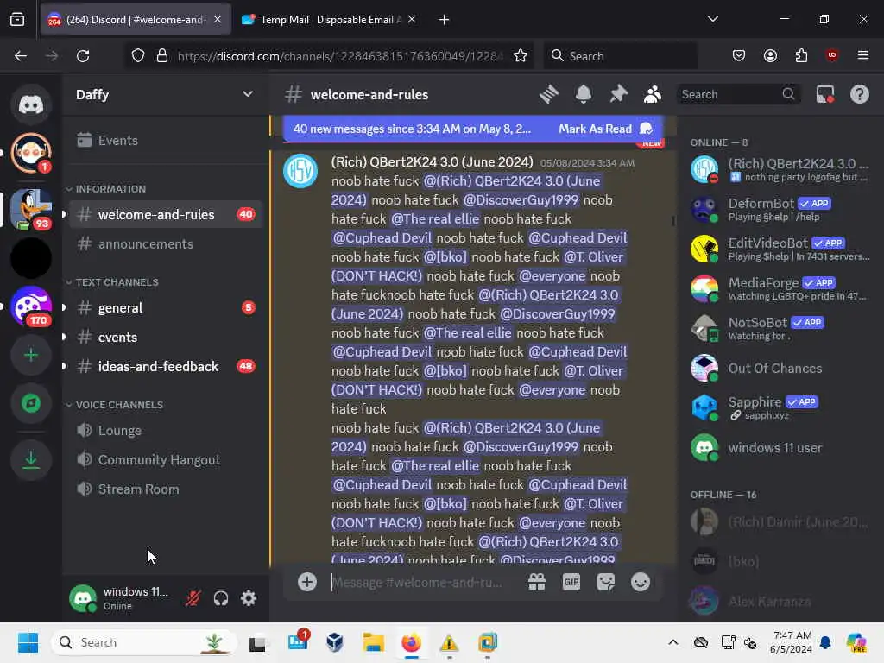Open Explore Discoverable Servers compass icon
The image size is (884, 663).
[x=31, y=403]
